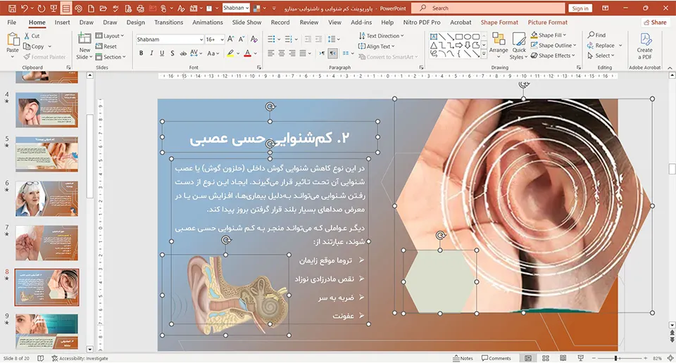Click the zoom slider handle
The image size is (676, 363).
coord(617,358)
